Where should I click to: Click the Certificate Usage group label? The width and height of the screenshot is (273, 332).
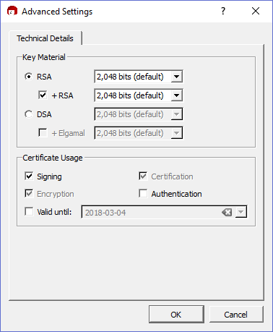coord(53,158)
